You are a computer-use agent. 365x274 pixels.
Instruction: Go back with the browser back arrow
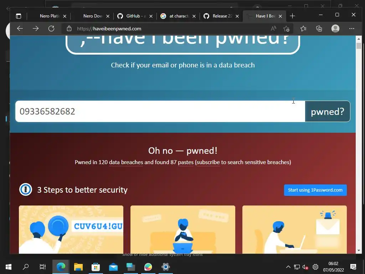[20, 29]
